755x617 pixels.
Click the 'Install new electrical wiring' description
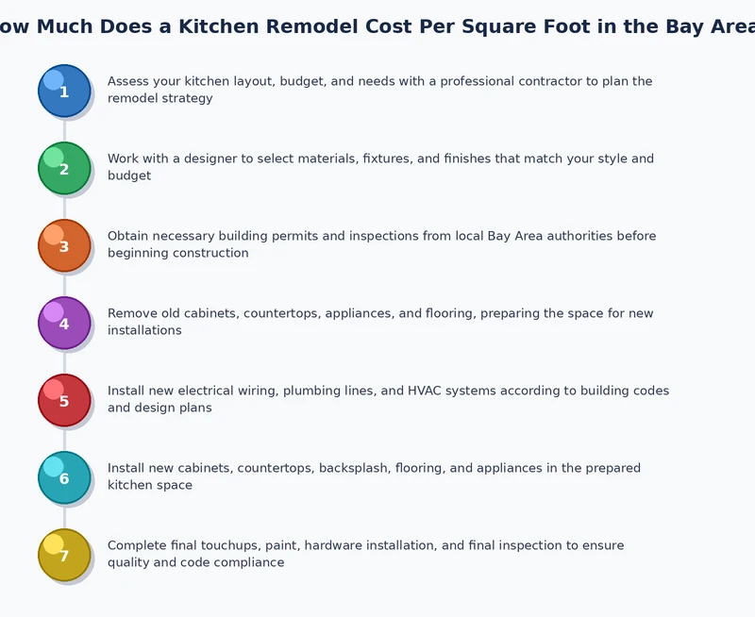(x=388, y=399)
